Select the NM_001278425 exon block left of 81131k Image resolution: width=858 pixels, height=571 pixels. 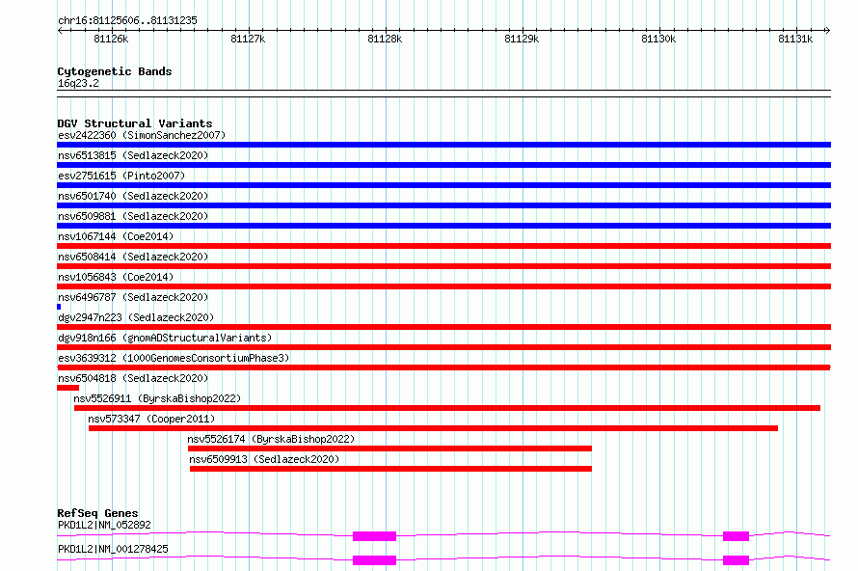point(736,560)
